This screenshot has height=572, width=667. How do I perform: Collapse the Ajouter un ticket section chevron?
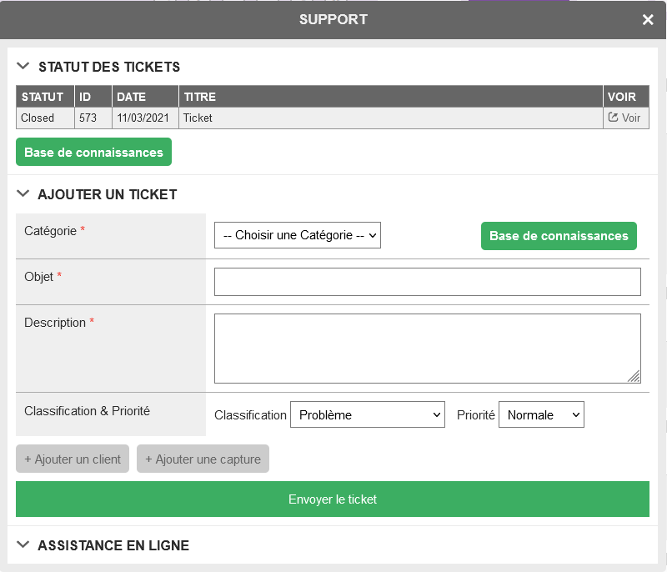(x=23, y=194)
